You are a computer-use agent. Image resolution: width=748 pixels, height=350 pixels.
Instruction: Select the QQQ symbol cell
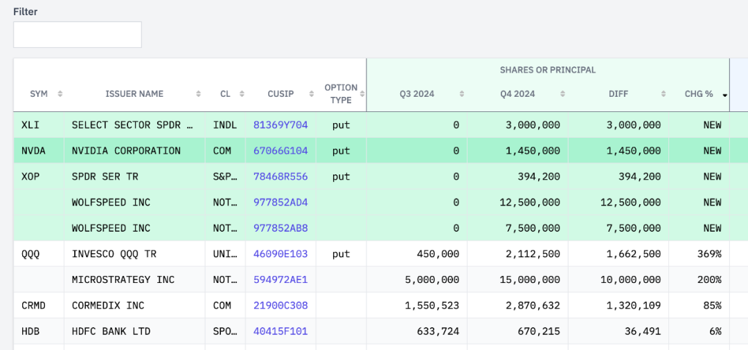pos(39,254)
